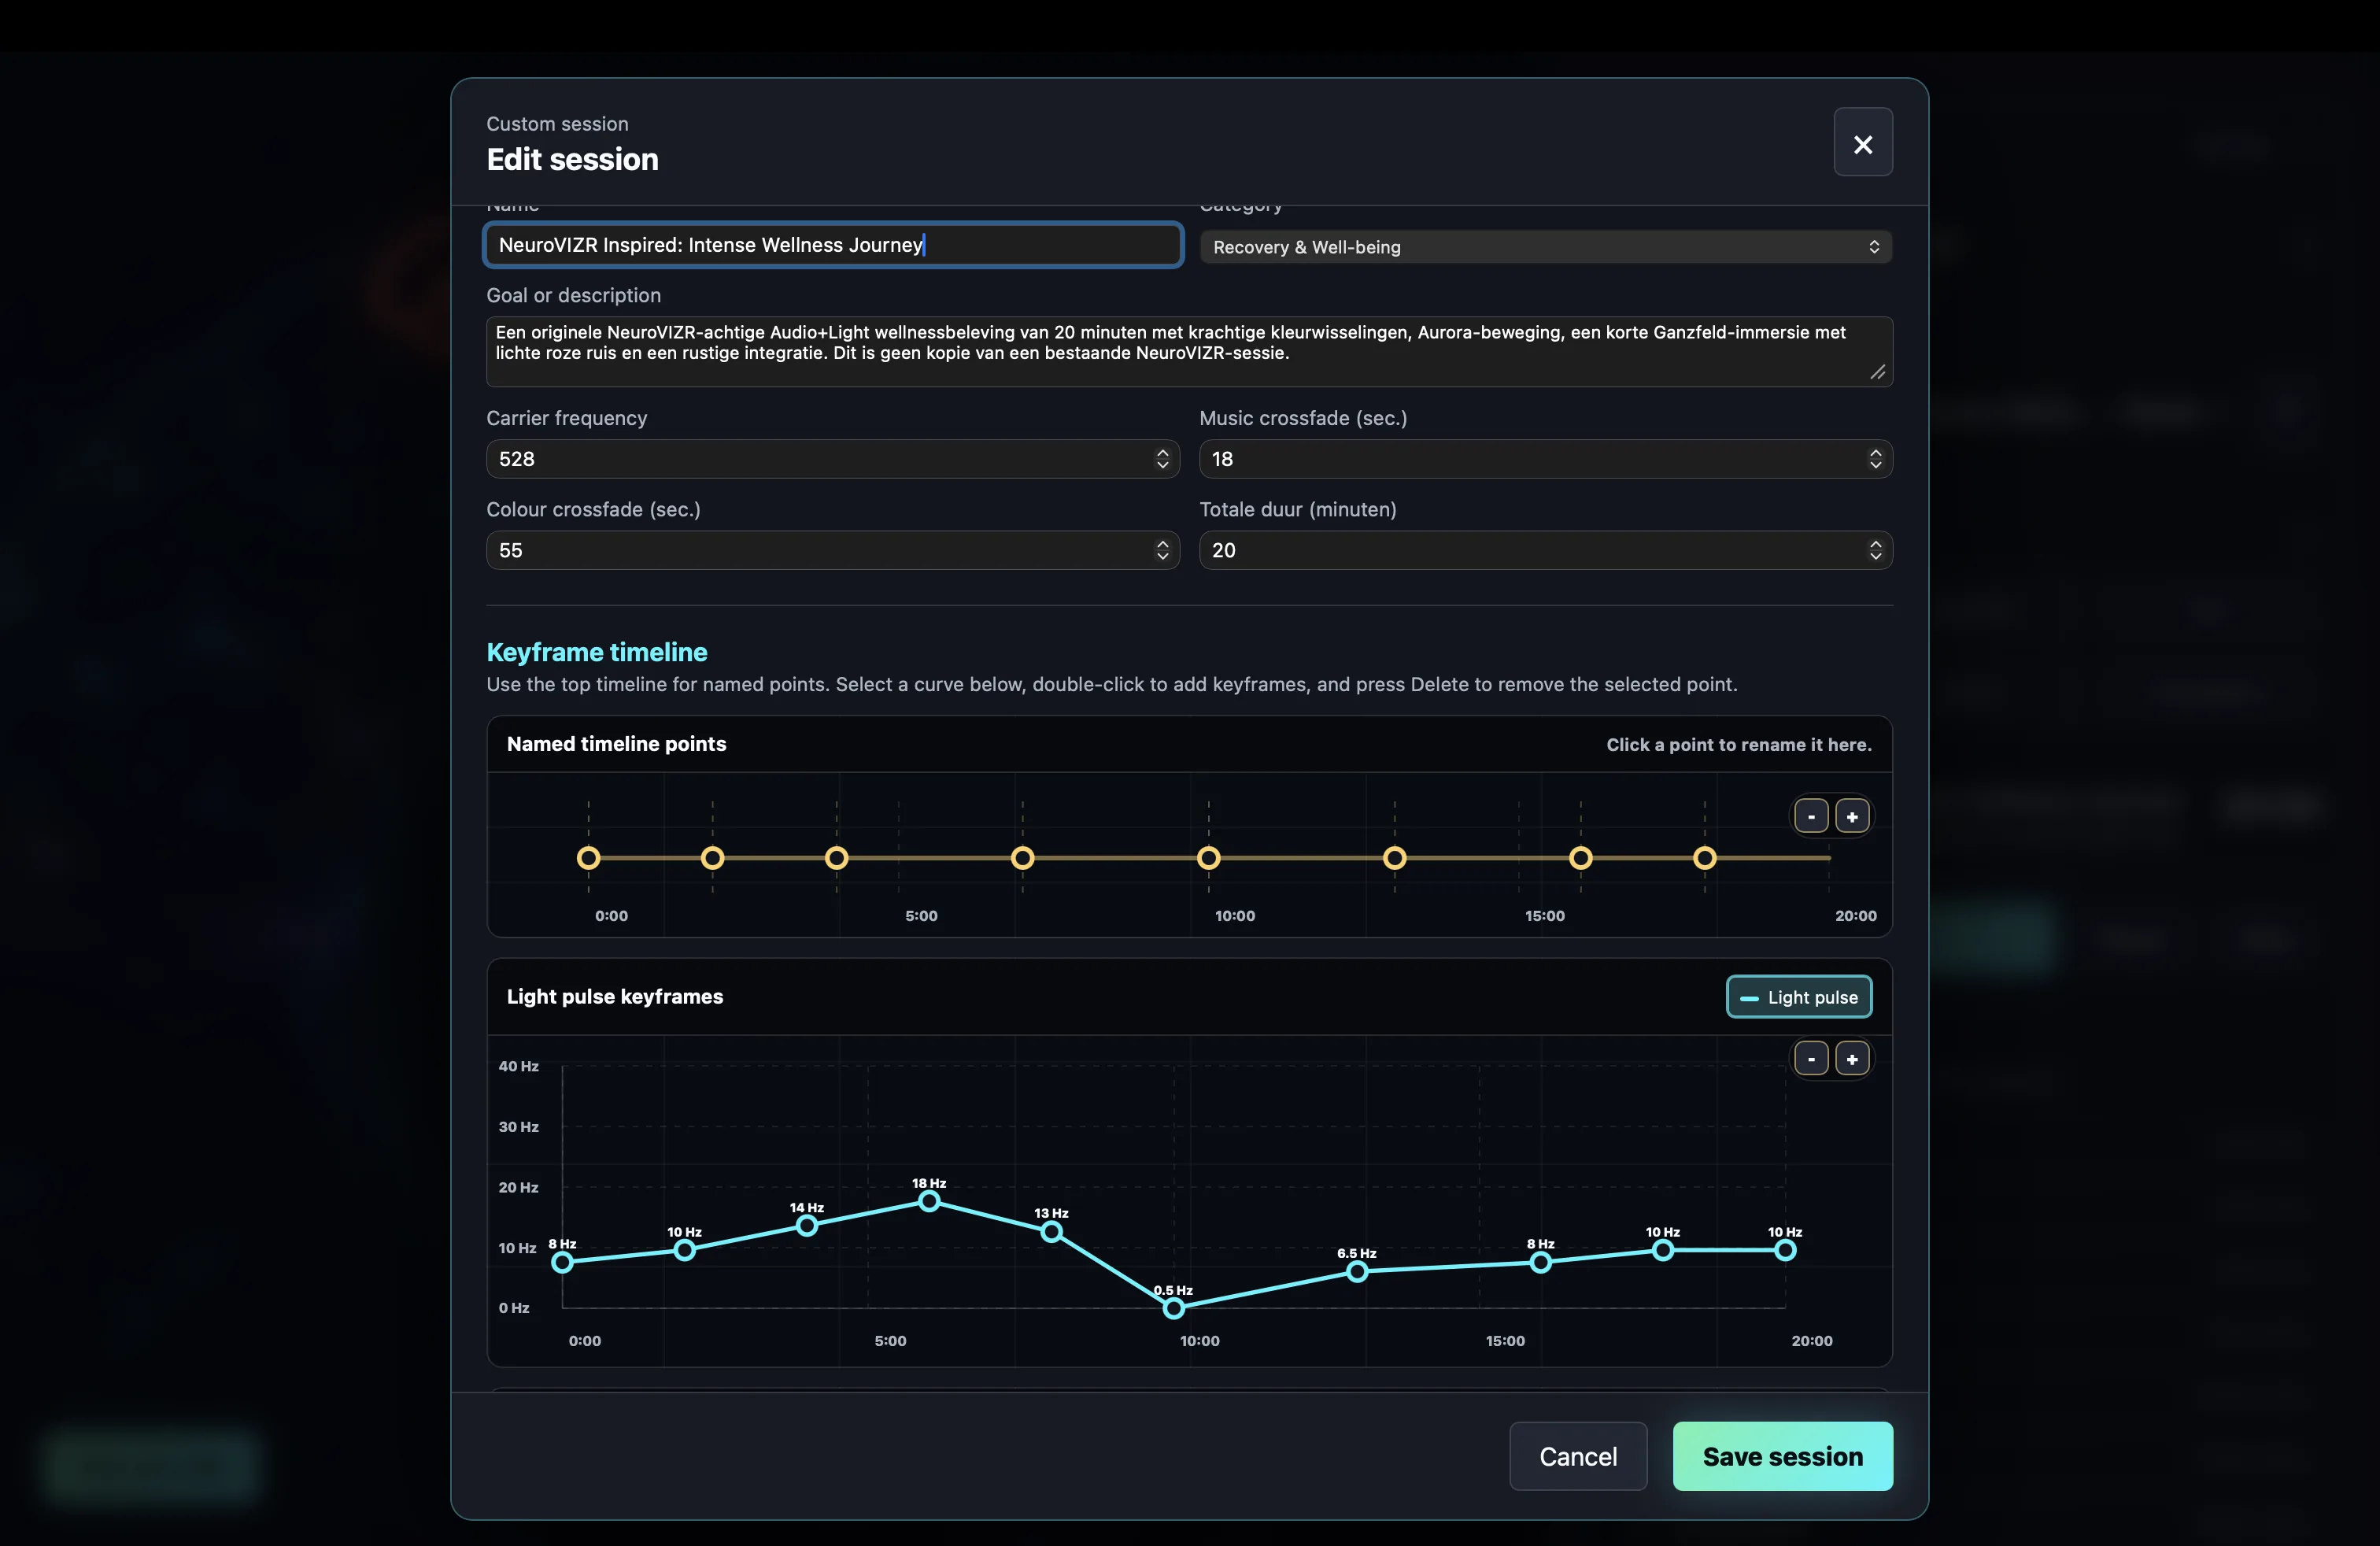Screen dimensions: 2380x1546
Task: Click the Save session button
Action: pyautogui.click(x=1782, y=1456)
